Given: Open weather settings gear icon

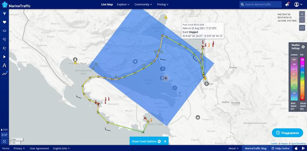Looking at the screenshot, I should (x=303, y=47).
